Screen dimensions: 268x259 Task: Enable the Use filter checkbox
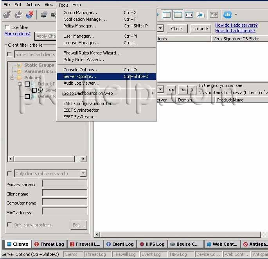coord(7,27)
